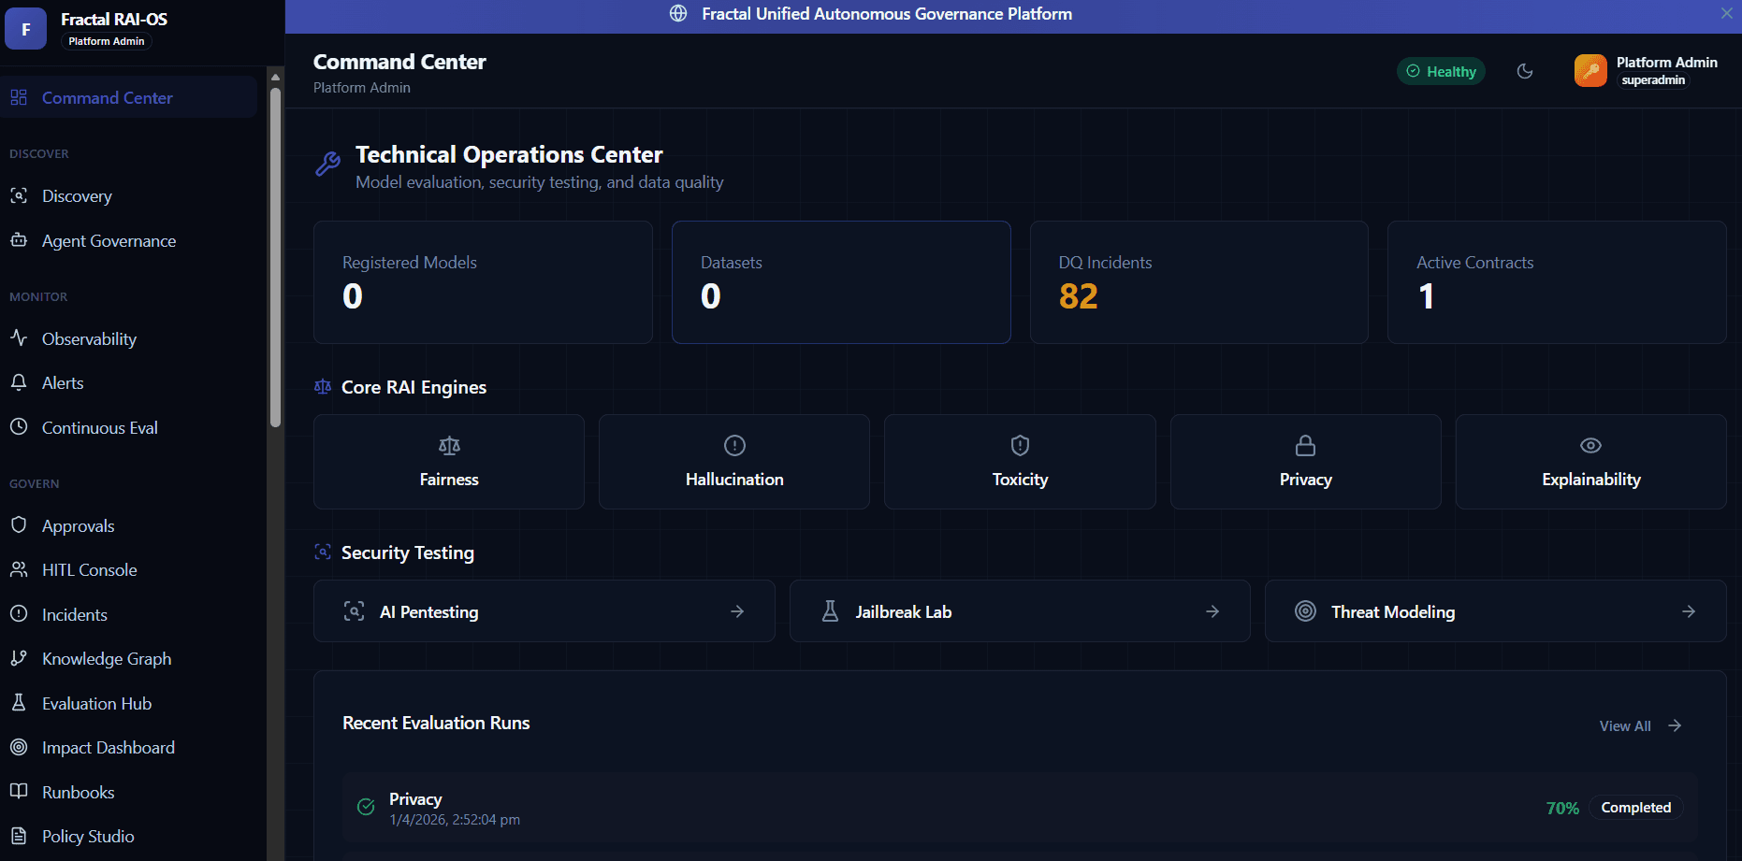Open the Datasets stat card
This screenshot has height=861, width=1742.
(x=841, y=282)
